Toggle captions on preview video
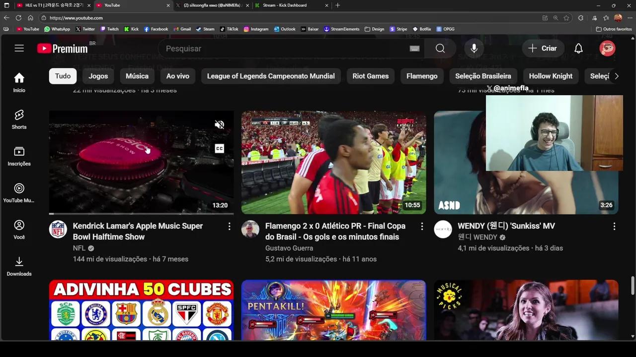This screenshot has width=636, height=357. (219, 148)
